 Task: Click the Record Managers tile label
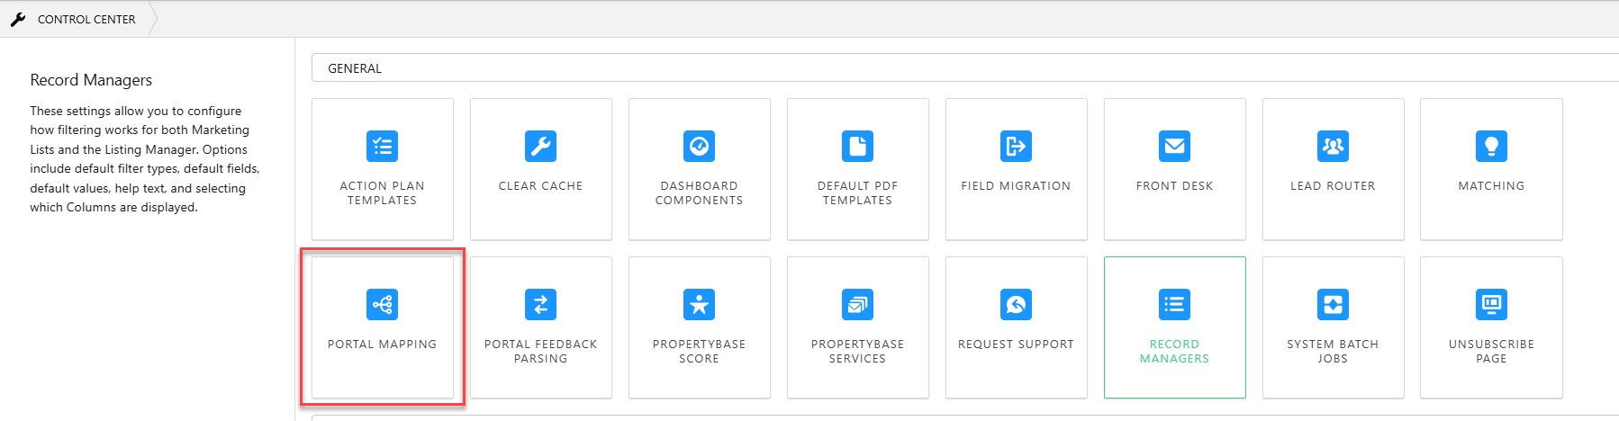[1174, 351]
